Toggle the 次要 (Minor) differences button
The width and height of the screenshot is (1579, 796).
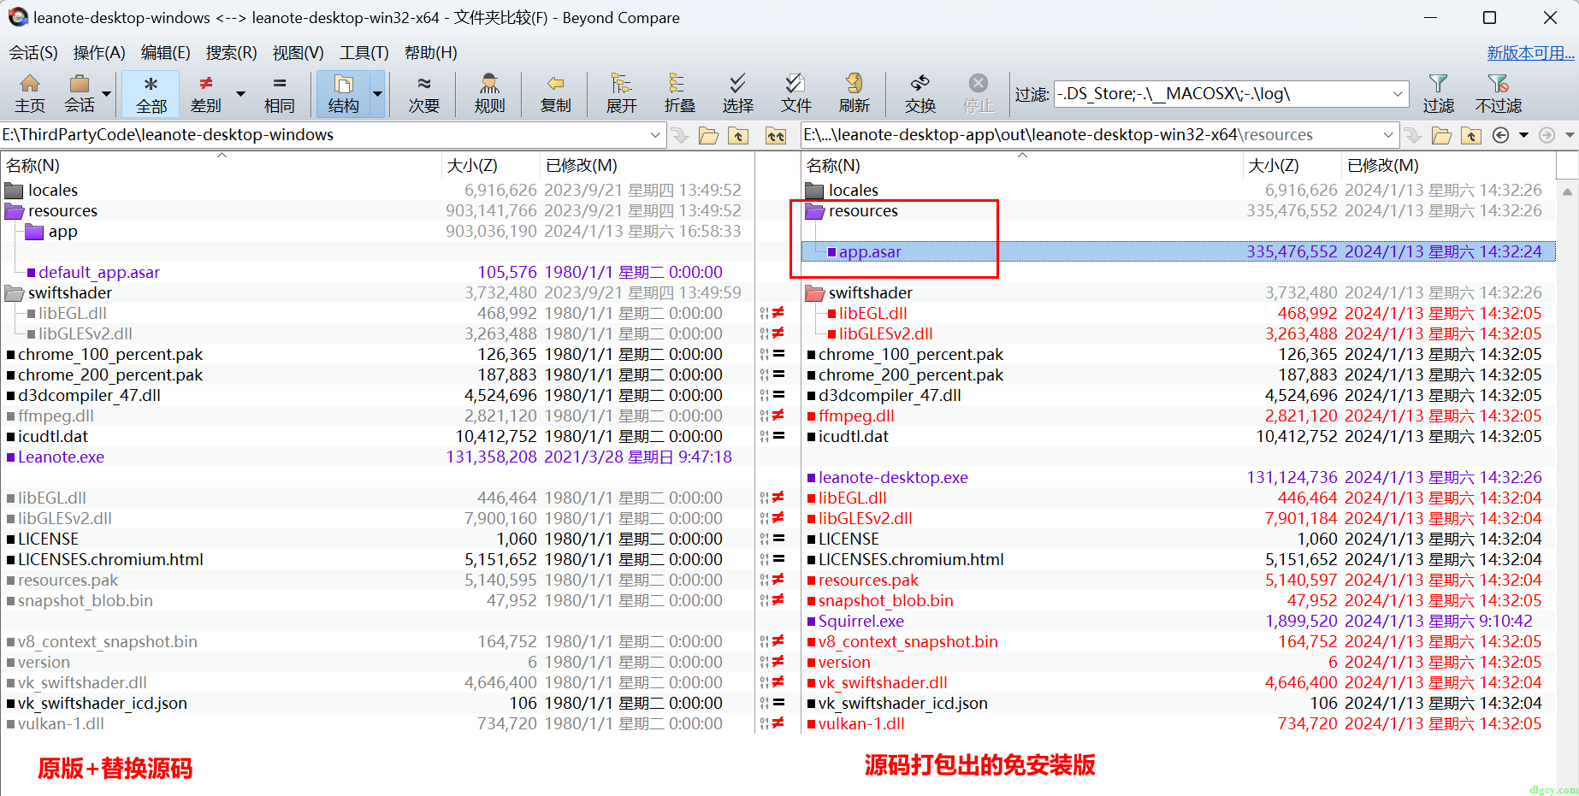click(423, 94)
